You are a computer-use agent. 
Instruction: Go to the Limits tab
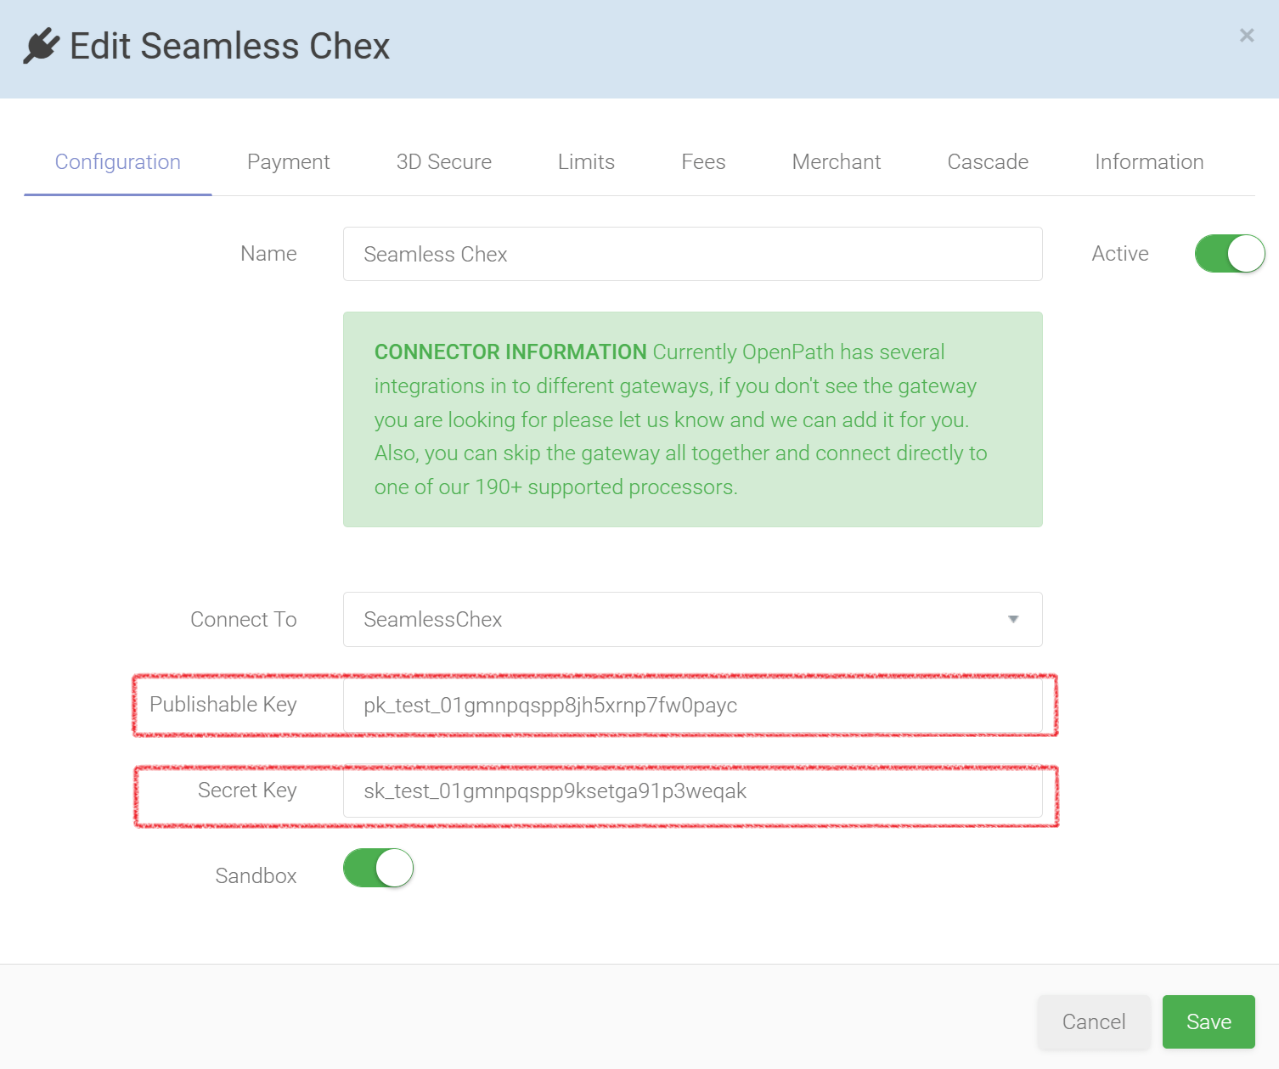click(587, 162)
